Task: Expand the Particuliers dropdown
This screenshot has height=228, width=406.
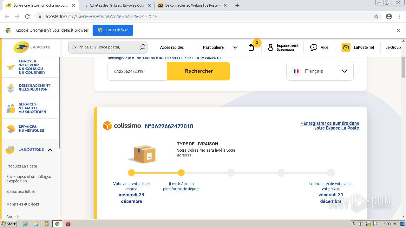Action: click(x=220, y=47)
